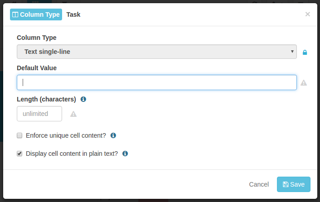
Task: Show info for Length (characters)
Action: tap(83, 99)
